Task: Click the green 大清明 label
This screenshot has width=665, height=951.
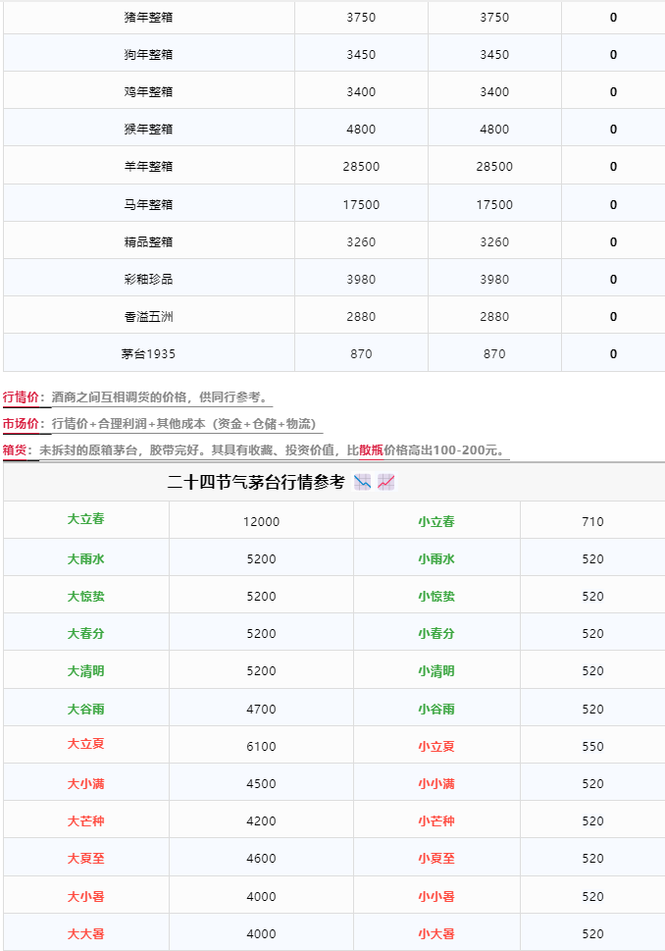Action: click(x=86, y=671)
